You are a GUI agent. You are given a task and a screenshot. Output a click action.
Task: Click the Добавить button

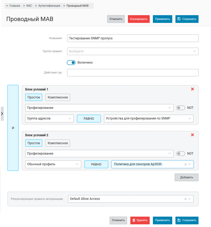coord(186,177)
